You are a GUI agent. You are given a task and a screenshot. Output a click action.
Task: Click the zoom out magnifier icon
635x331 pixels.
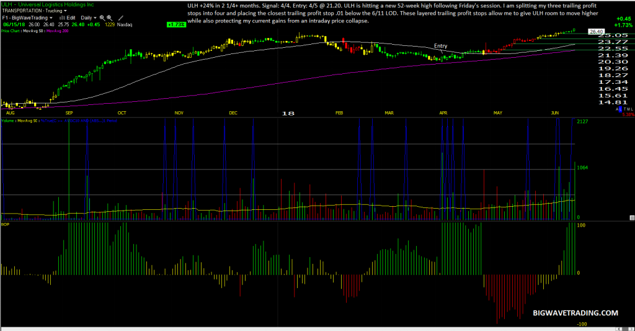(x=109, y=18)
